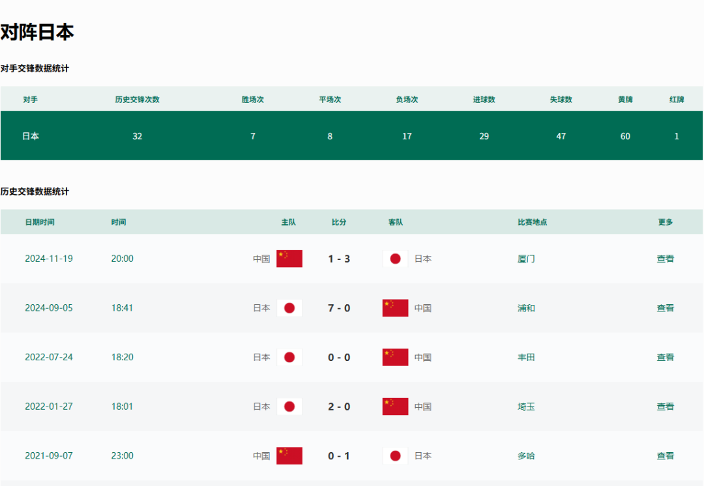Click the 进球数 column header
The width and height of the screenshot is (704, 486).
tap(484, 100)
